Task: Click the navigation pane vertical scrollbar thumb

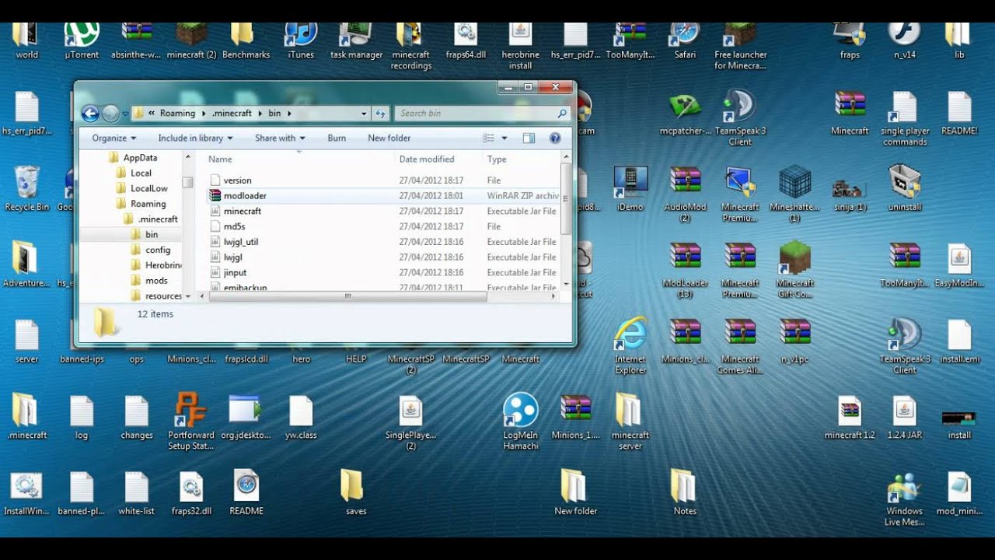Action: click(187, 182)
